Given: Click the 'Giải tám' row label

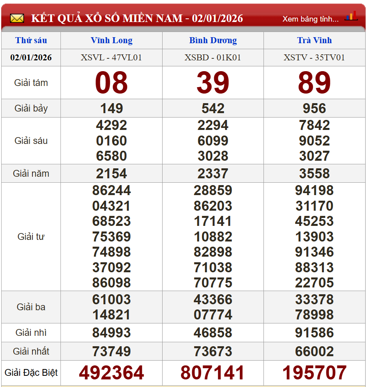Looking at the screenshot, I should (31, 83).
